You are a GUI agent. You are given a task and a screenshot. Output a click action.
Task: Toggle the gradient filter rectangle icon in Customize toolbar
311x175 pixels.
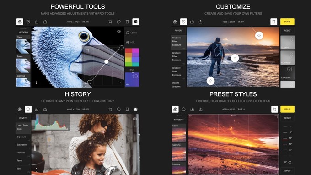pos(273,22)
